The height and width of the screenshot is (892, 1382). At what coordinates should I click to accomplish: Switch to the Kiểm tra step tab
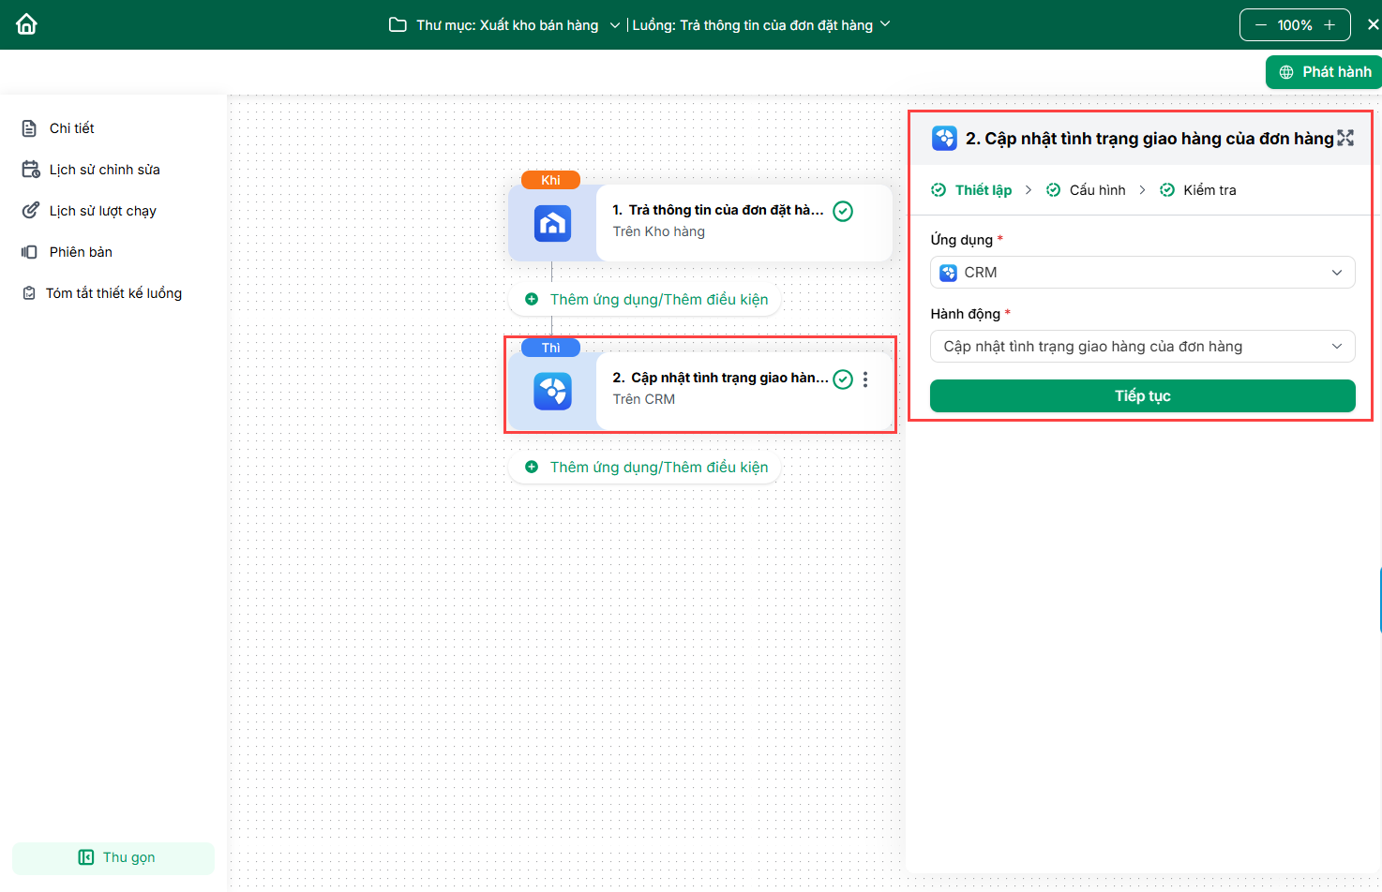(x=1209, y=190)
